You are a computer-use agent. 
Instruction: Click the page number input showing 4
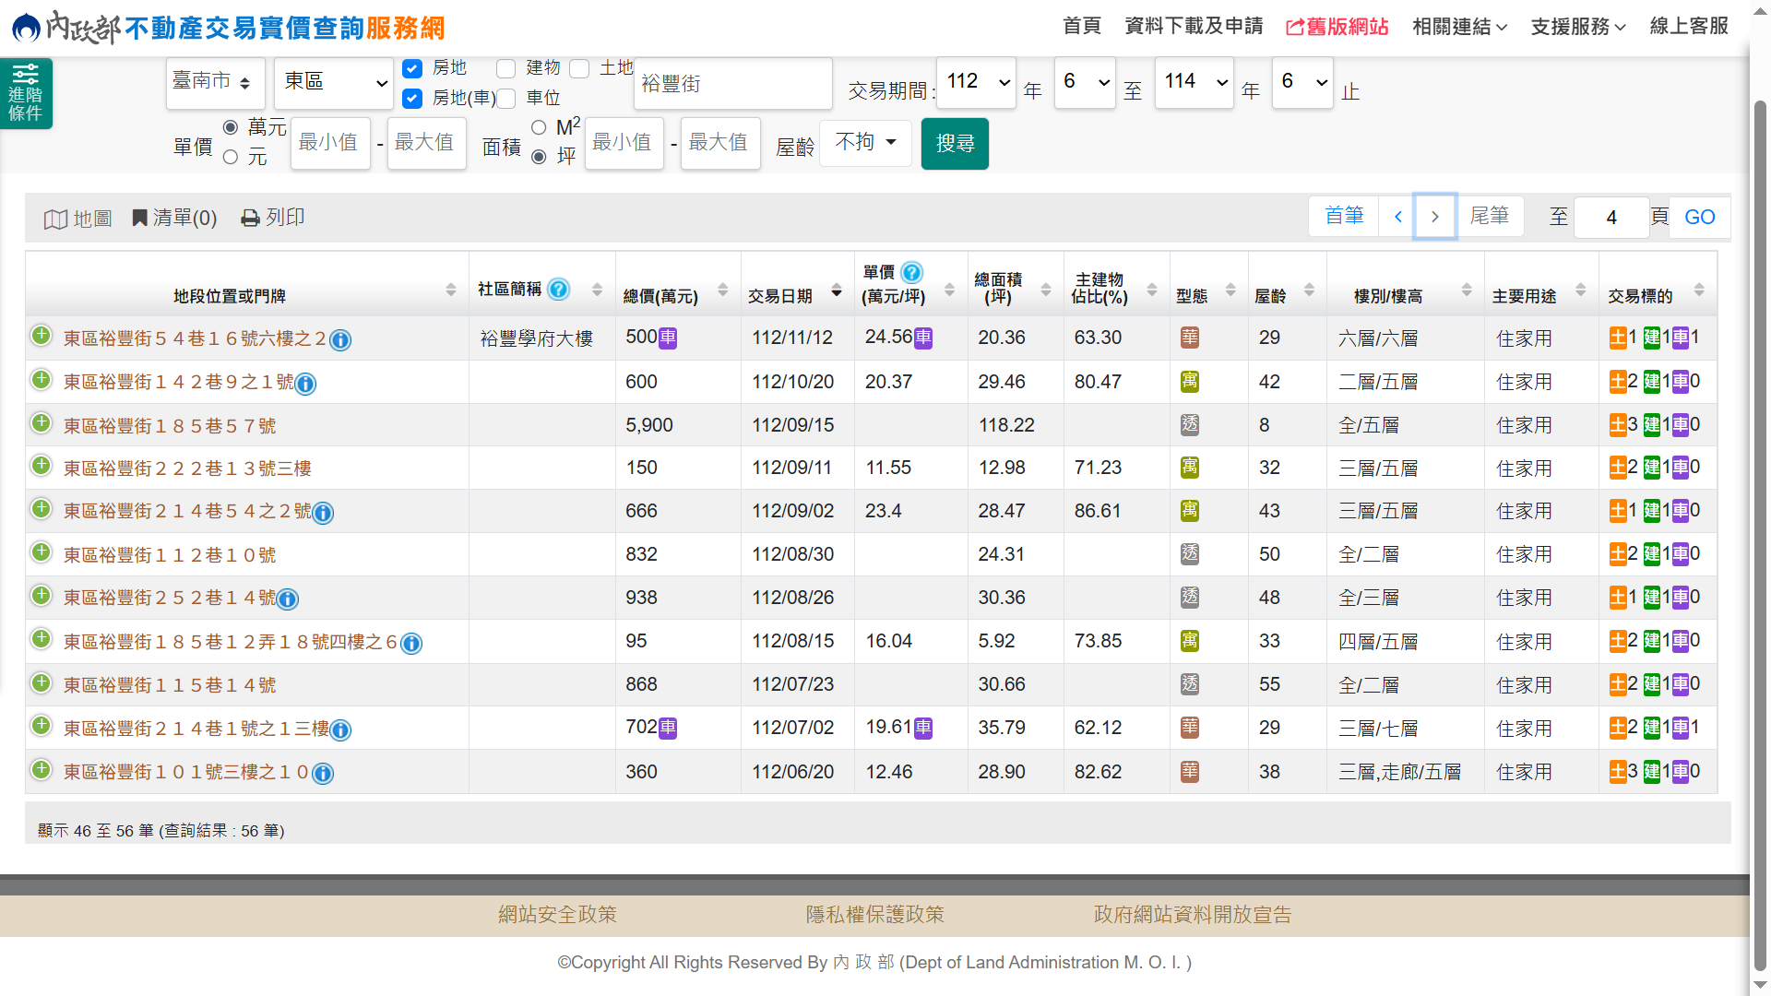(x=1611, y=218)
